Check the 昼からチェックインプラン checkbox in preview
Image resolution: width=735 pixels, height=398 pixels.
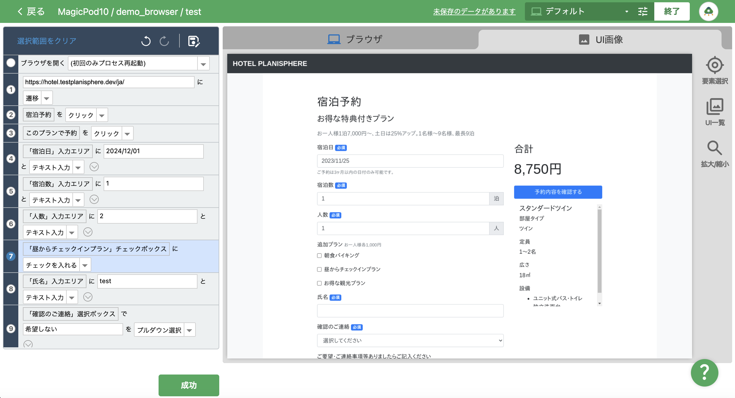click(x=319, y=269)
